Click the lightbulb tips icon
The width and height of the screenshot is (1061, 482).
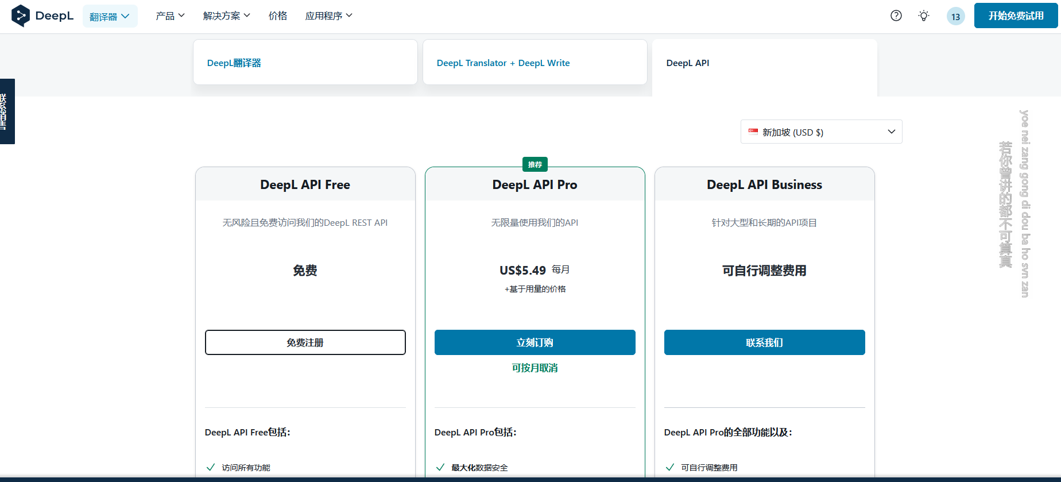click(923, 16)
